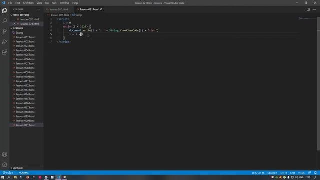Image resolution: width=320 pixels, height=180 pixels.
Task: Switch to Visual Studio Code taskbar icon
Action: pos(58,177)
